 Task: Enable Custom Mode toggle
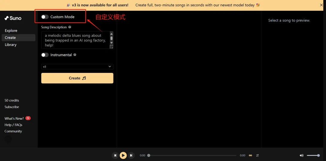pos(45,17)
